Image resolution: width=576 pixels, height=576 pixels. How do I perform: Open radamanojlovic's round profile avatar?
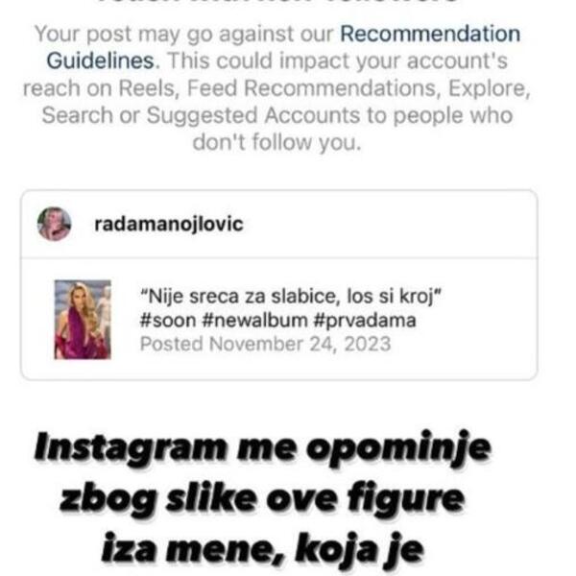[55, 224]
